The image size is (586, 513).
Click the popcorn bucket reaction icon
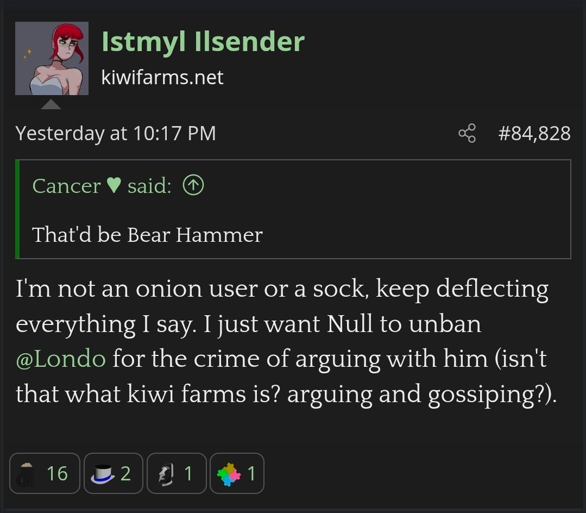point(25,473)
